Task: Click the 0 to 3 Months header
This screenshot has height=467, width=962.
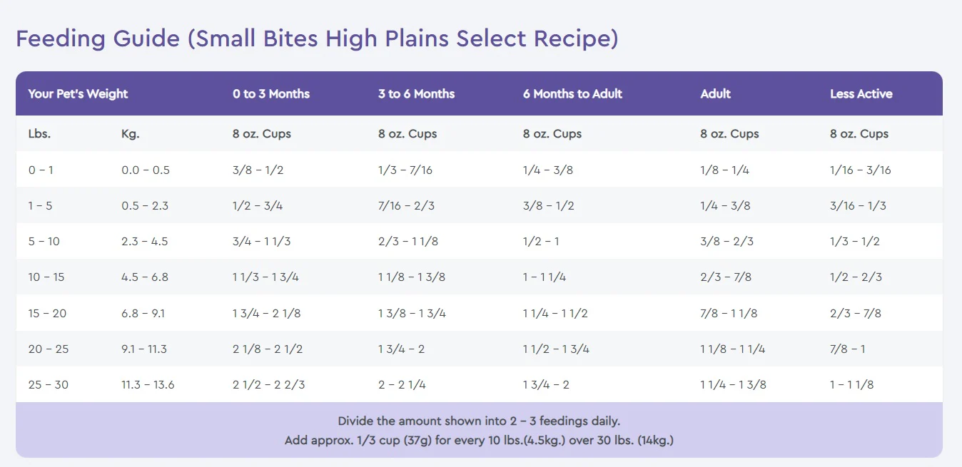Action: click(271, 93)
